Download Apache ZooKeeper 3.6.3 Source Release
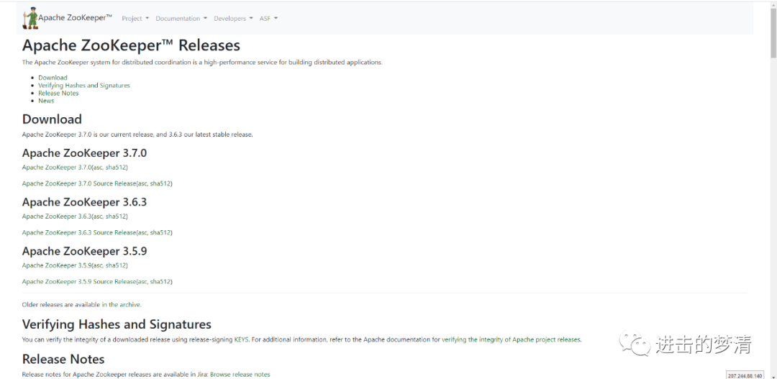 pos(79,232)
